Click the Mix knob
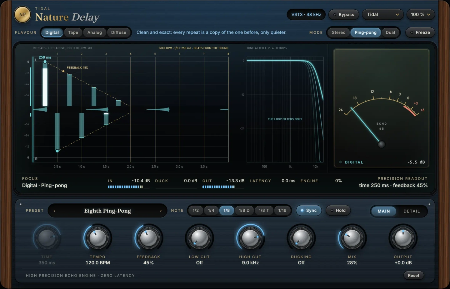 (x=352, y=238)
